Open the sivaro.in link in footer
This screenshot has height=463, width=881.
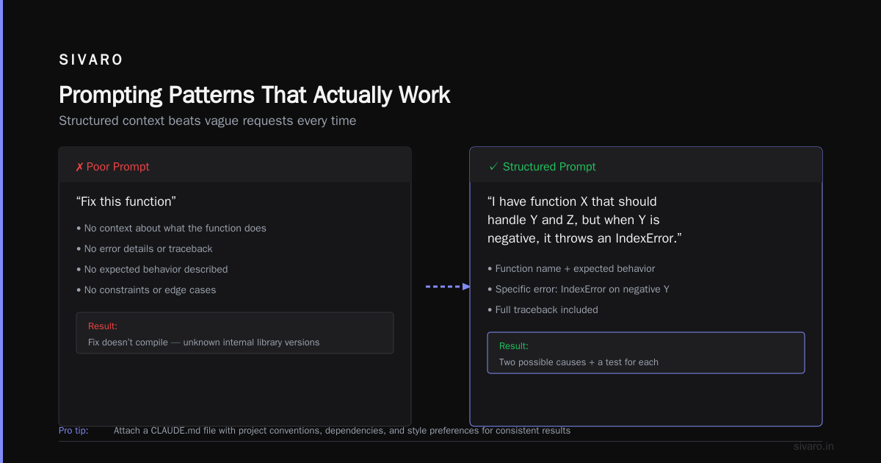[814, 447]
